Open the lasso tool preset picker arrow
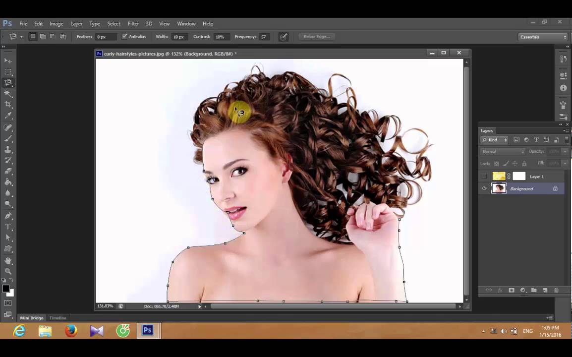The height and width of the screenshot is (357, 572). click(21, 37)
